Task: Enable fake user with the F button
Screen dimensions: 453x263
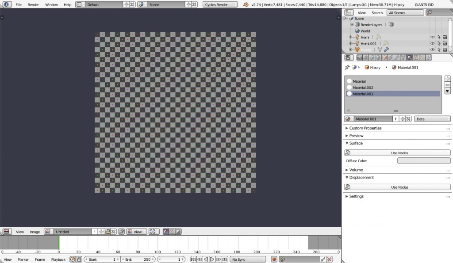Action: [x=396, y=118]
